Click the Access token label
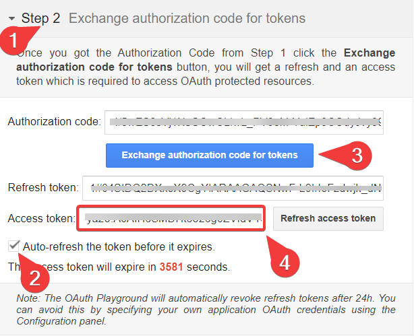This screenshot has width=414, height=336. [x=41, y=218]
